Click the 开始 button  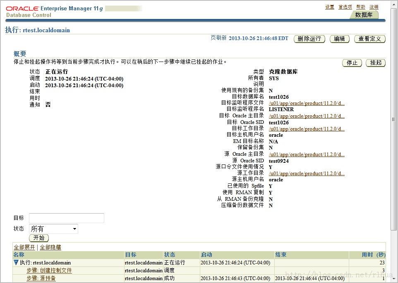click(x=39, y=238)
